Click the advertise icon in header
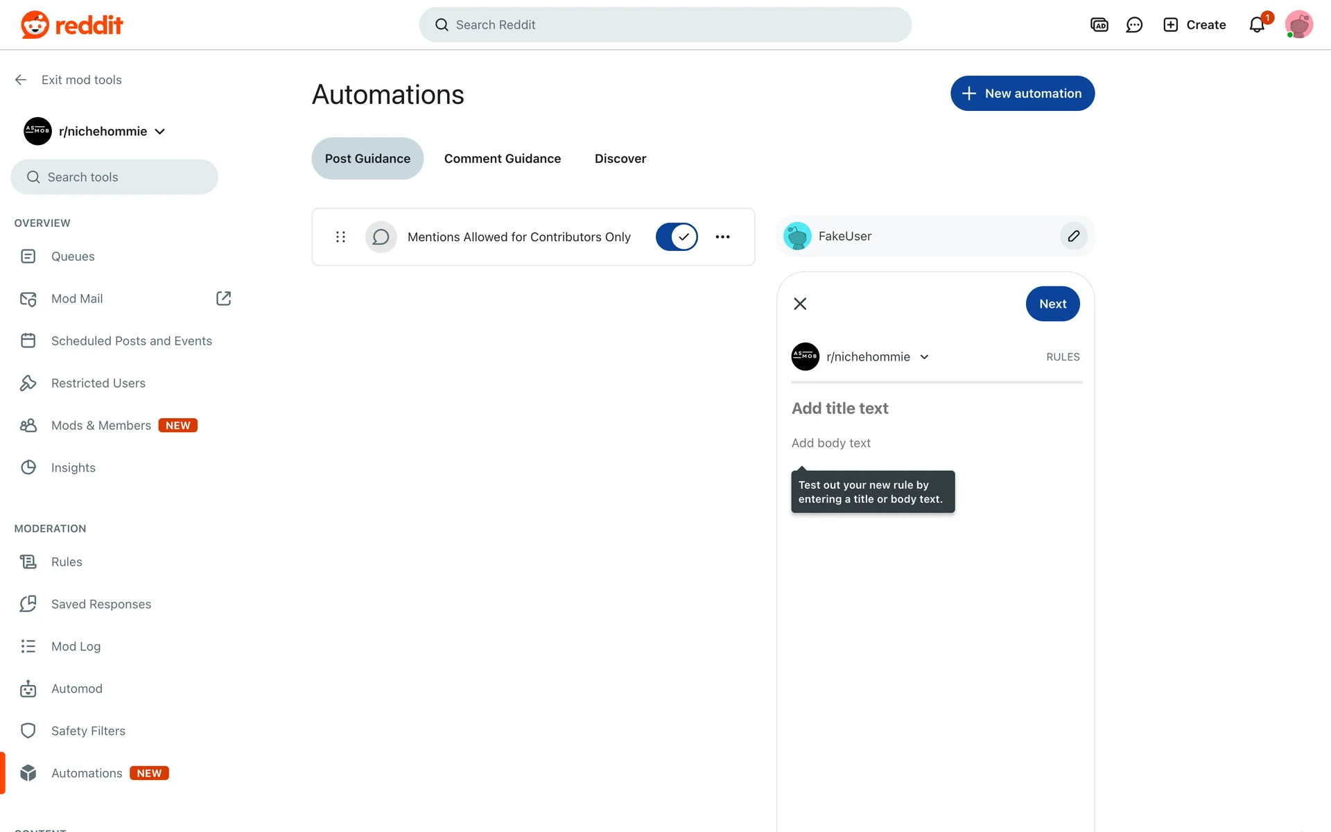The width and height of the screenshot is (1331, 832). pos(1099,25)
